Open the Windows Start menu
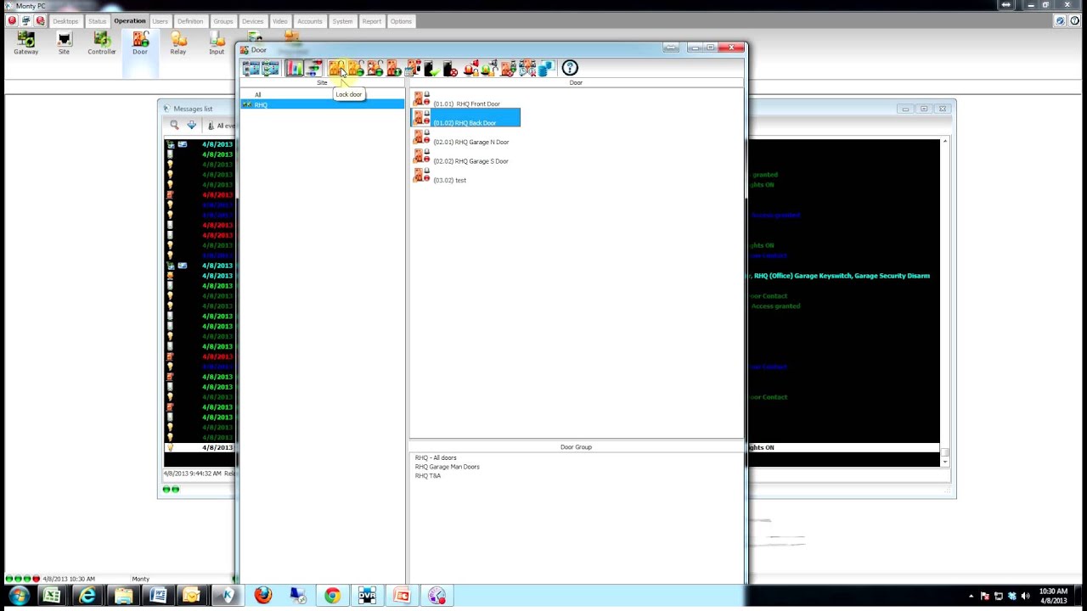Image resolution: width=1087 pixels, height=611 pixels. click(x=18, y=596)
